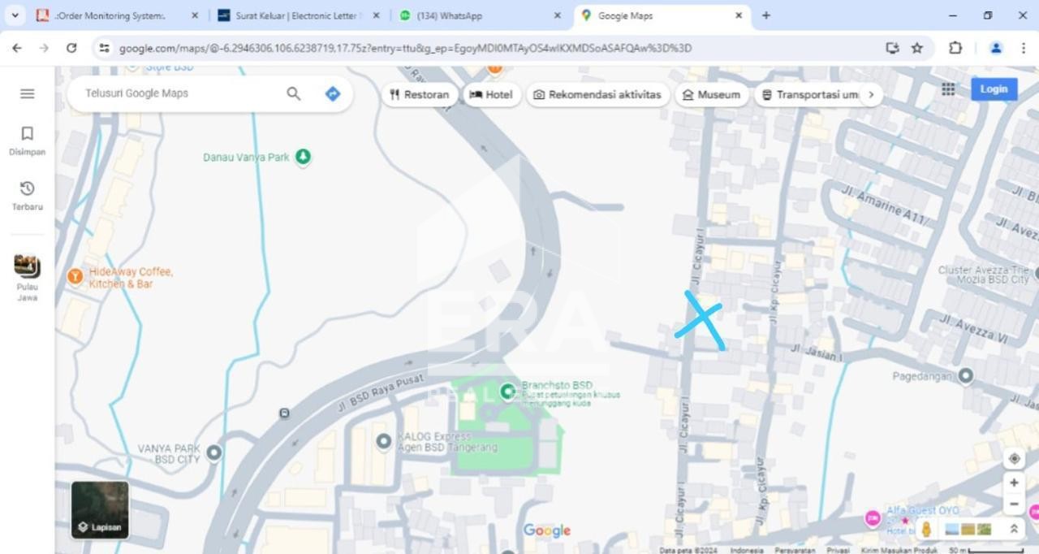Viewport: 1039px width, 554px height.
Task: Click the search magnifier icon
Action: [294, 93]
